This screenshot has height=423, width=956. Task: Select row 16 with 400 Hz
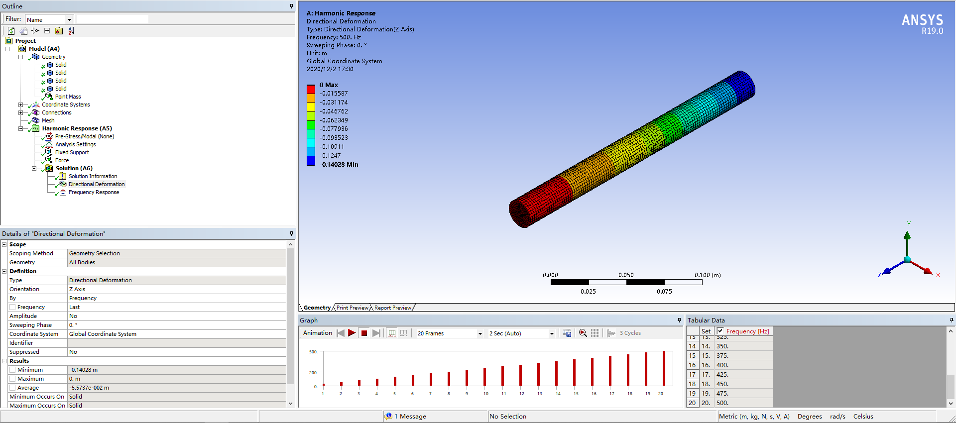pyautogui.click(x=729, y=365)
